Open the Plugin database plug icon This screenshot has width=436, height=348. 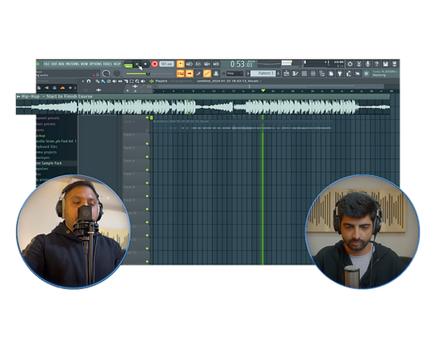pyautogui.click(x=339, y=73)
